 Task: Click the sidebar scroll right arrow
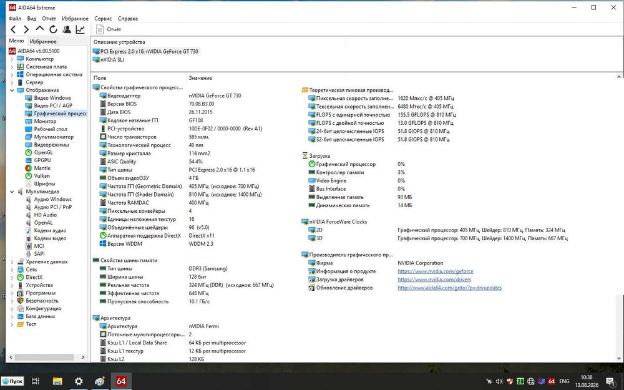point(83,358)
